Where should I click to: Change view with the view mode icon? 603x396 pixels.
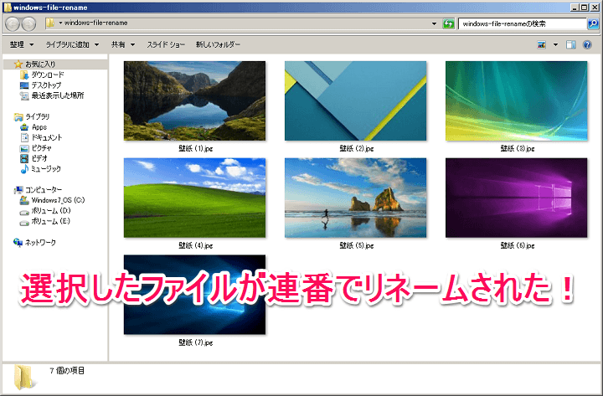542,44
